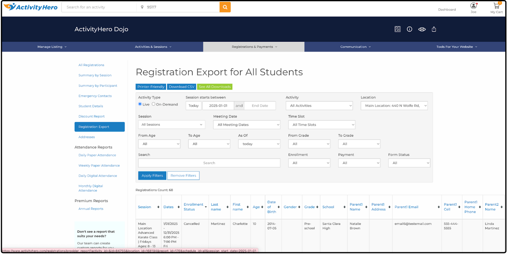The width and height of the screenshot is (507, 254).
Task: Click the activity search input field
Action: (99, 7)
